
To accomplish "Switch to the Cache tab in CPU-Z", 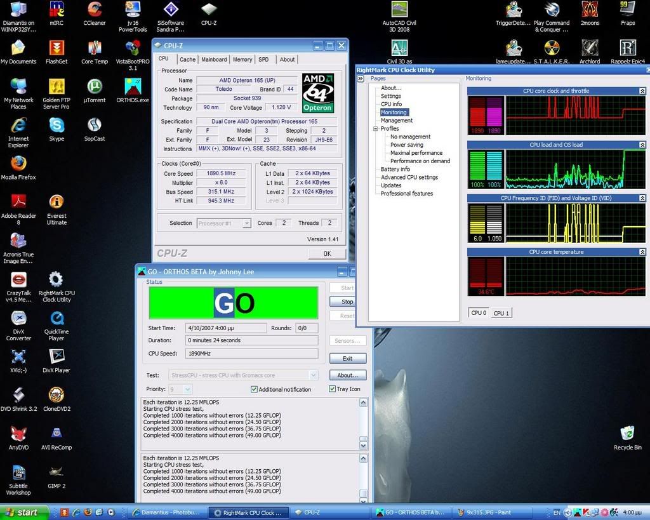I will (x=187, y=60).
